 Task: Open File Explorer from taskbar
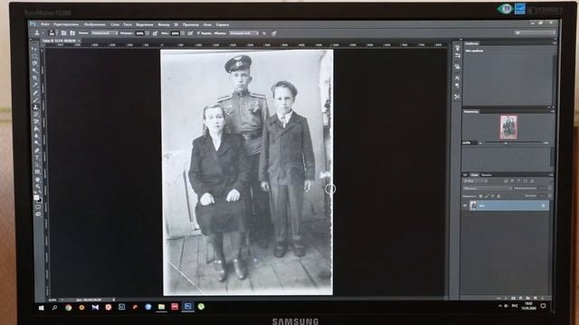tap(161, 307)
